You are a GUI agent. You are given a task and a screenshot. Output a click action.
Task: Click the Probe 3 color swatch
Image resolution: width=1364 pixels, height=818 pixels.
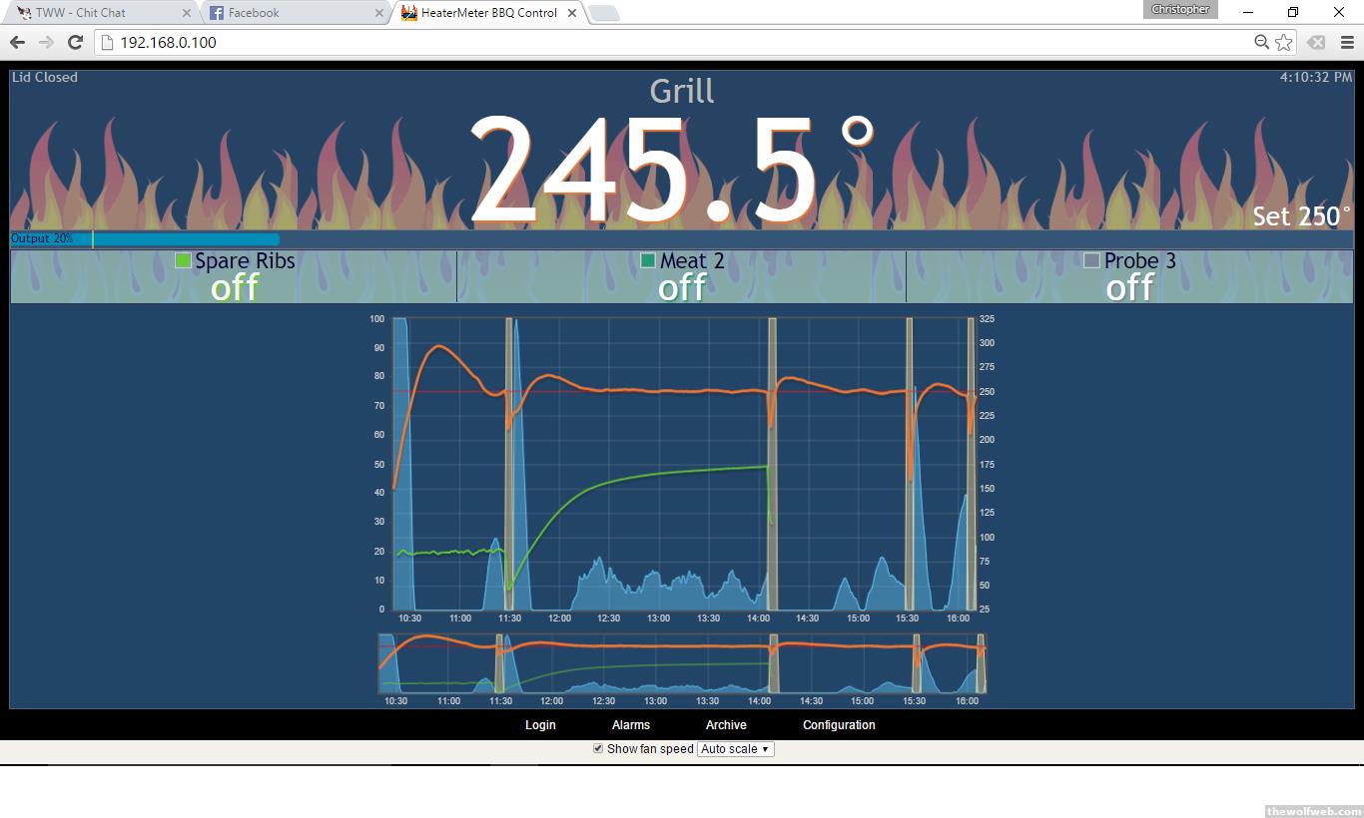pyautogui.click(x=1091, y=260)
